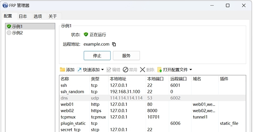The height and width of the screenshot is (132, 253).
Task: Click the 打开配置文件 file icon
Action: [x=160, y=70]
